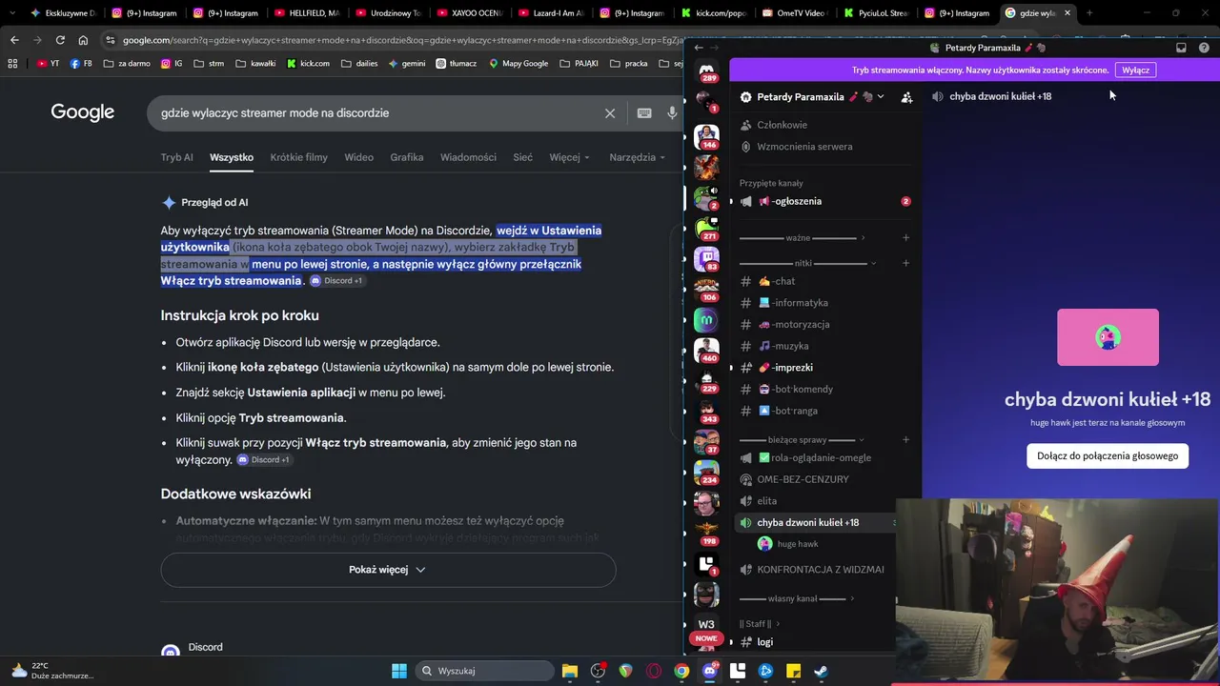1220x686 pixels.
Task: Open OBS Studio from taskbar
Action: point(598,671)
